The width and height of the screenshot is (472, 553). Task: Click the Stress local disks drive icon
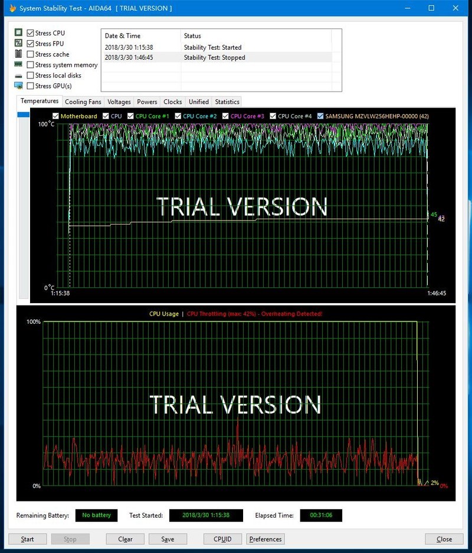18,75
